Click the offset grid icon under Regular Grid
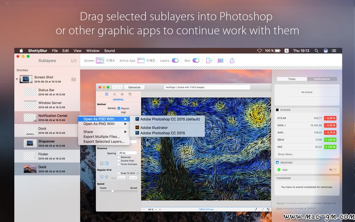The width and height of the screenshot is (355, 222). [x=106, y=177]
